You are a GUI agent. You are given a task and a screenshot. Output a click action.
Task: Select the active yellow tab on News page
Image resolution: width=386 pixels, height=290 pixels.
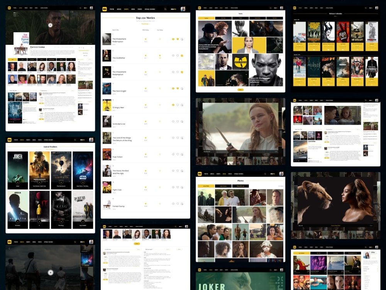tap(206, 18)
